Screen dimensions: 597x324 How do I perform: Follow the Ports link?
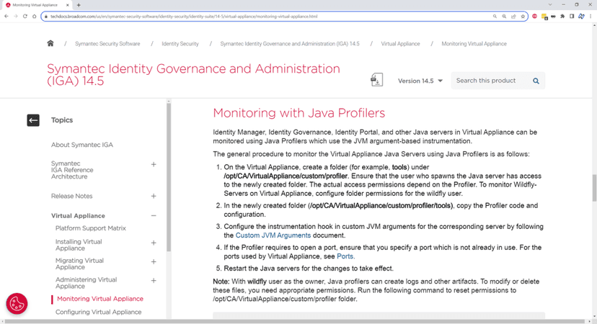tap(345, 256)
